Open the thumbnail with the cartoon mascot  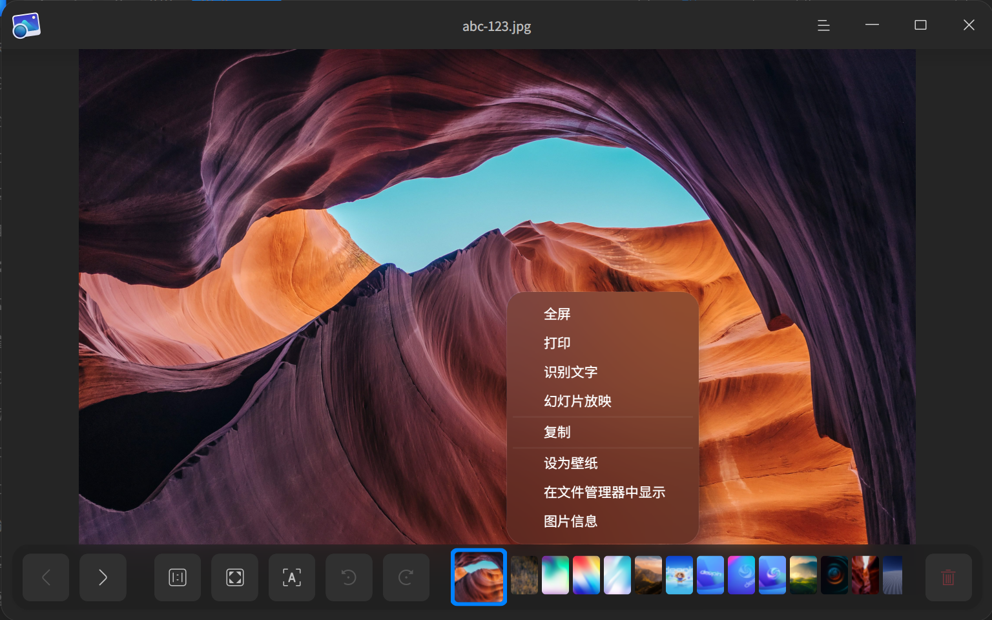679,575
